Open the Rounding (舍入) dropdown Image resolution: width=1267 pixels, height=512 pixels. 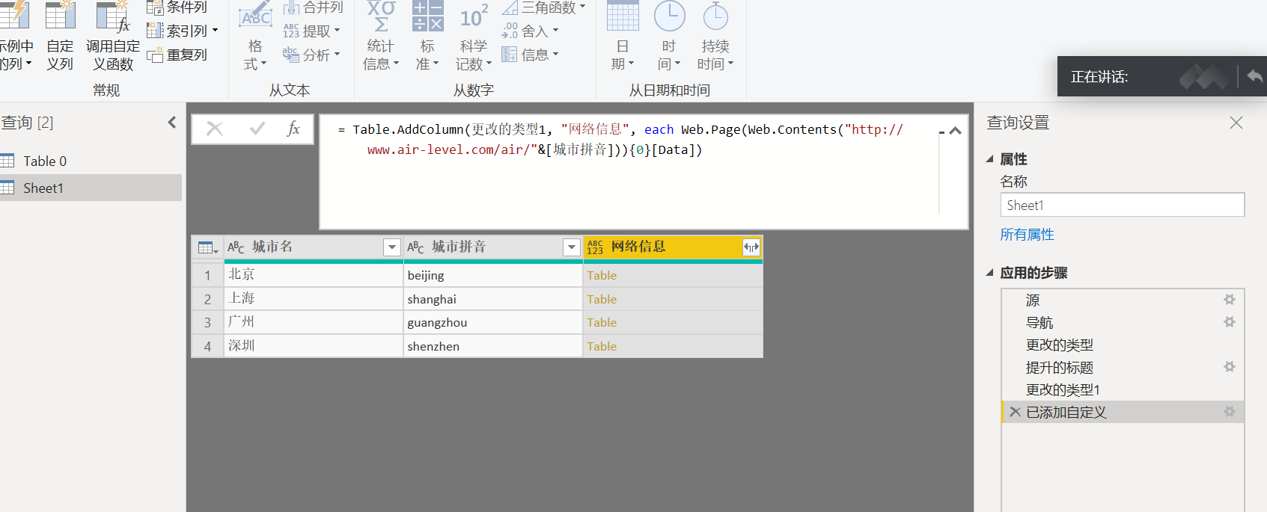530,31
